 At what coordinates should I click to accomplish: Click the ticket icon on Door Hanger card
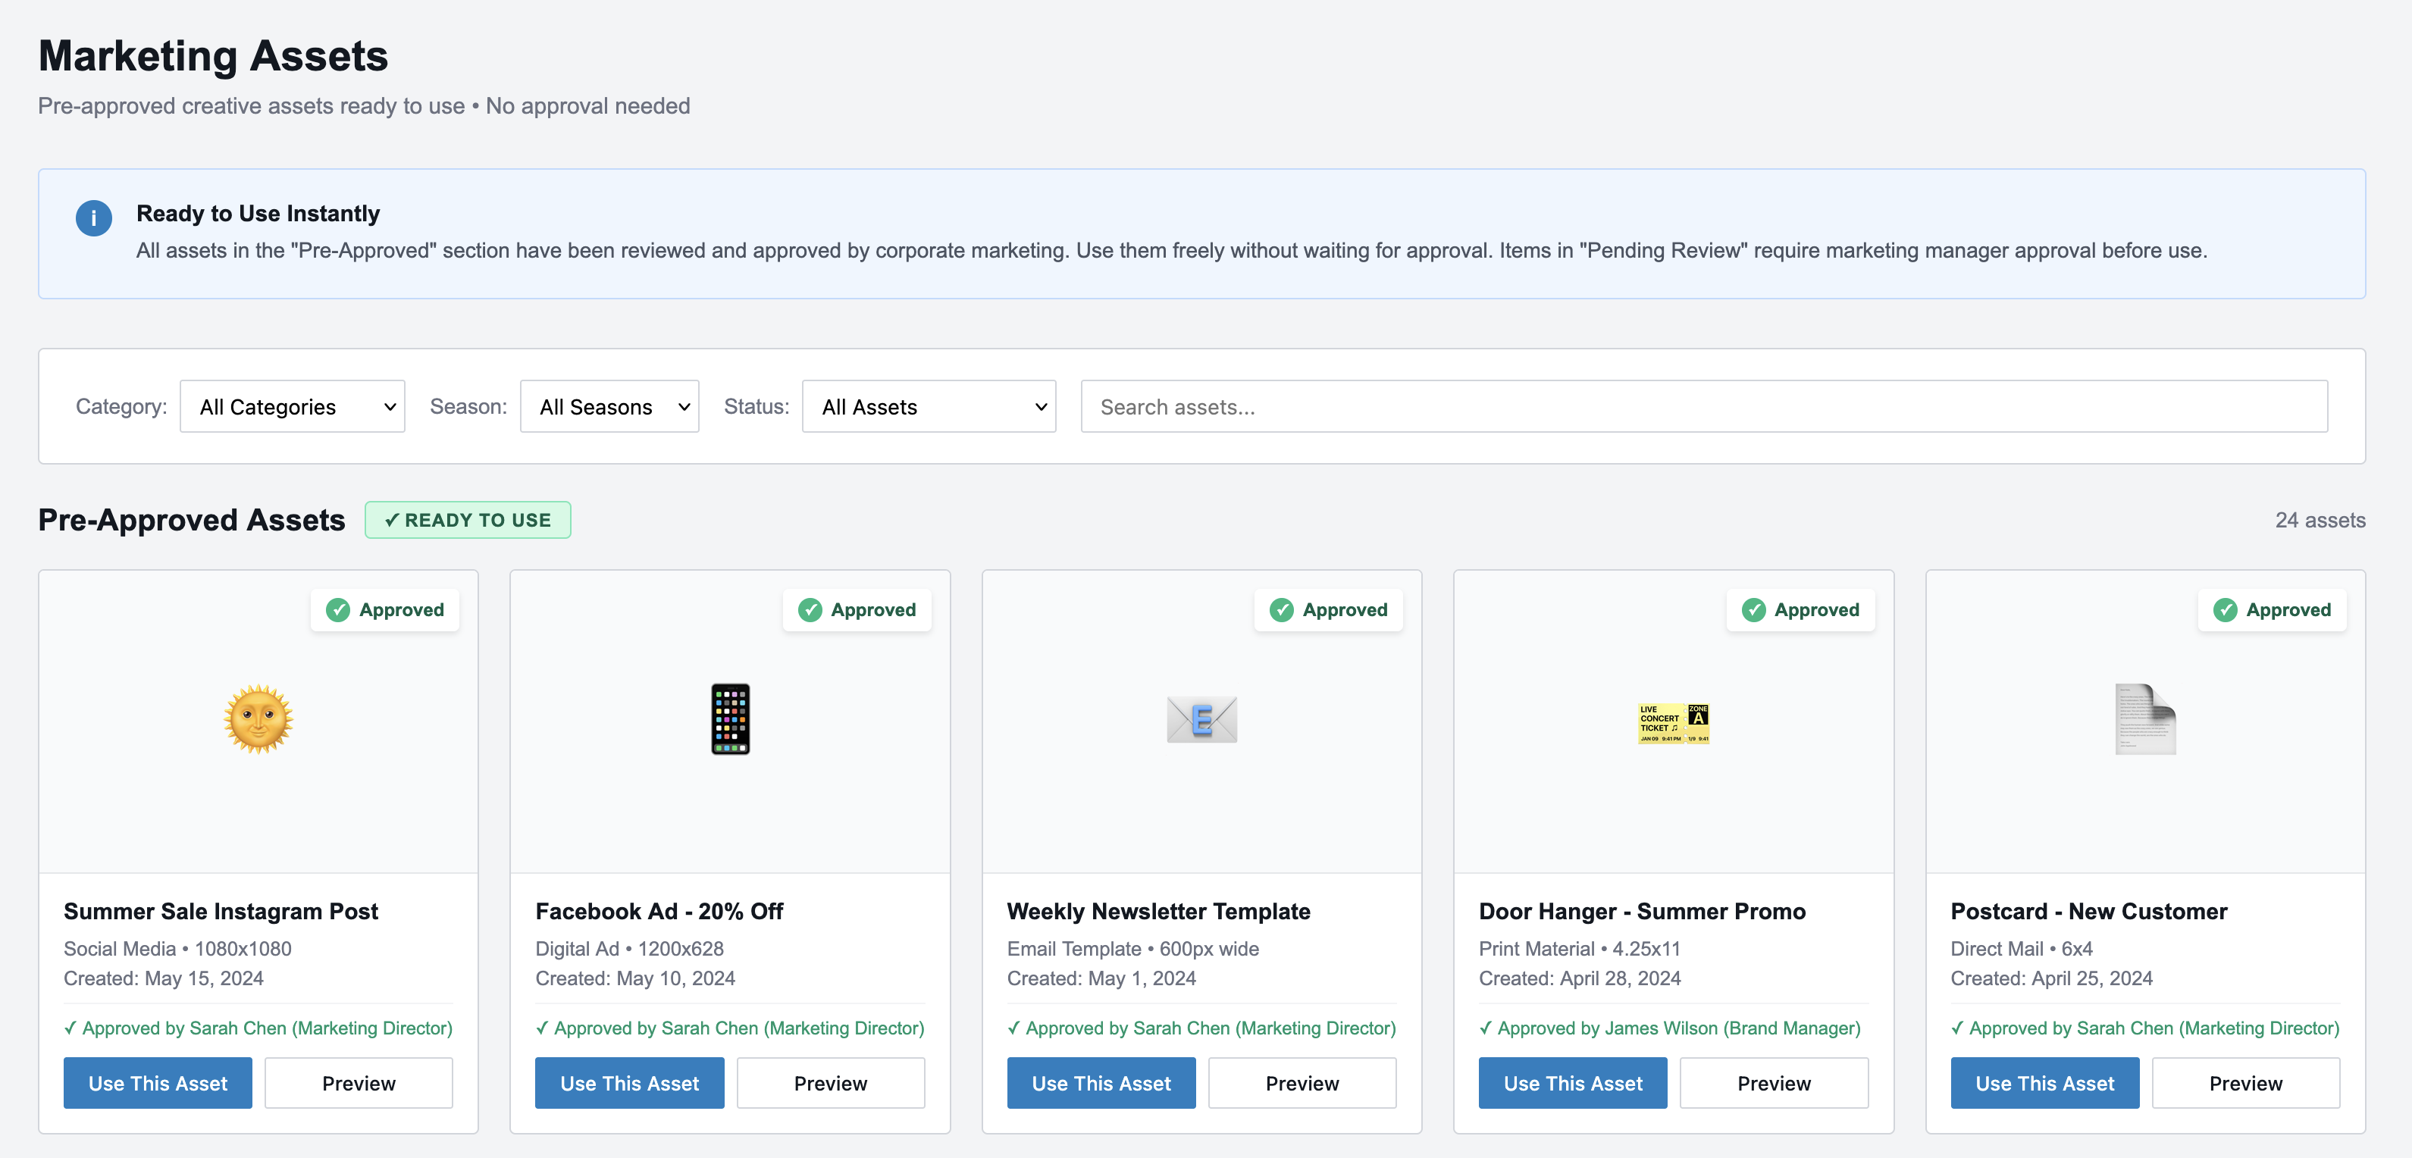(1674, 721)
